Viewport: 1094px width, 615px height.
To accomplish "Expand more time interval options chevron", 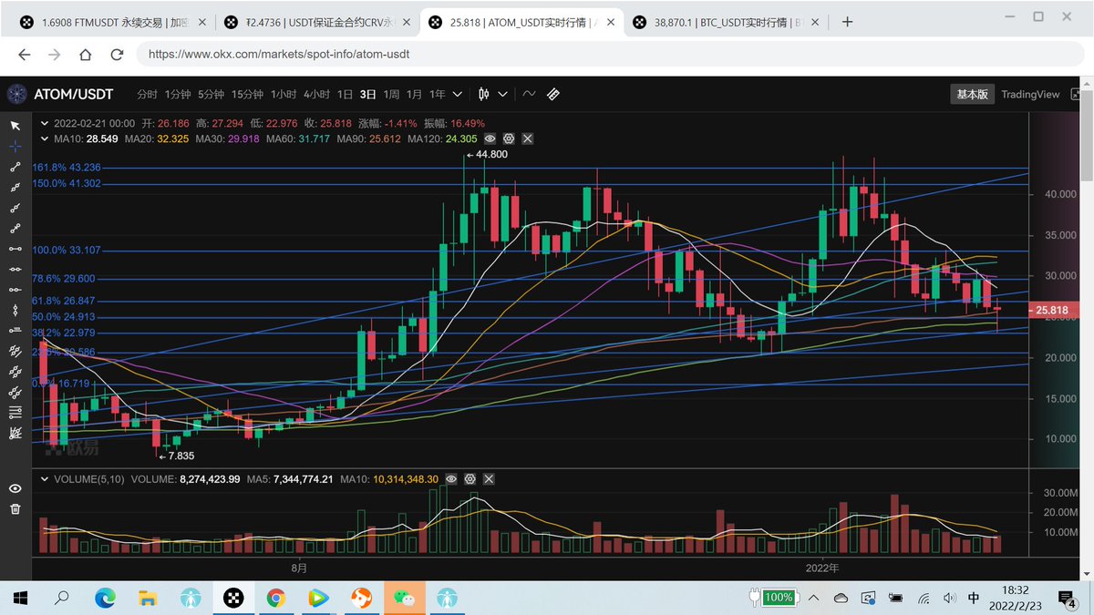I will pyautogui.click(x=457, y=94).
